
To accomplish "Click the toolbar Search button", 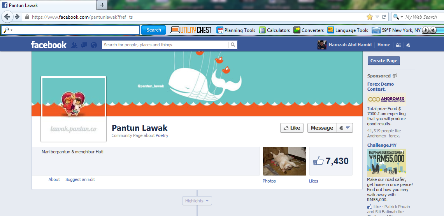I will 153,30.
